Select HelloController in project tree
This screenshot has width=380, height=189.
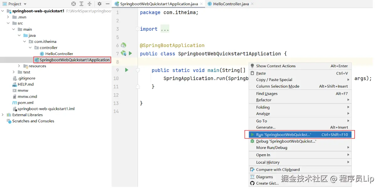point(59,54)
